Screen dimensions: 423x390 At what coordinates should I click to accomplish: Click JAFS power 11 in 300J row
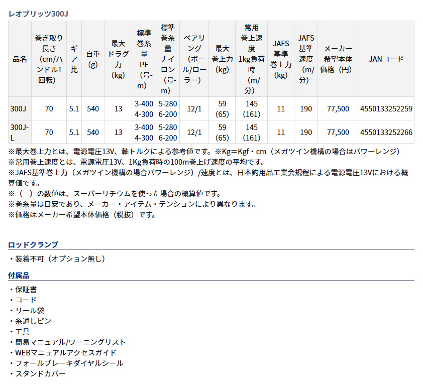pos(281,108)
